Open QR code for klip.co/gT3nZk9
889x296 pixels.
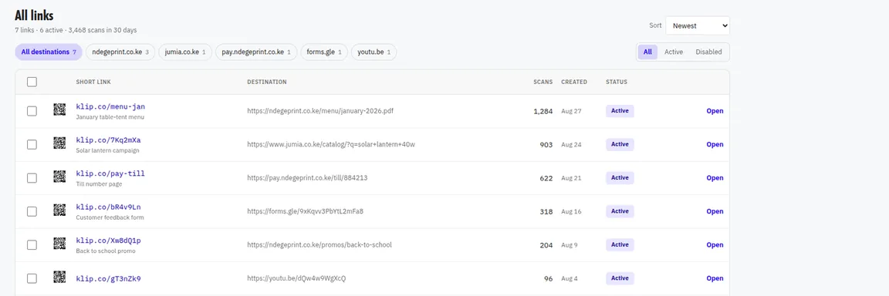point(59,277)
